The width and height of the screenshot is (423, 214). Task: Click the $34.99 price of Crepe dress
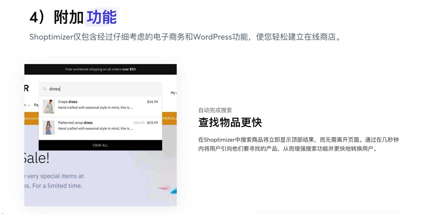point(152,102)
